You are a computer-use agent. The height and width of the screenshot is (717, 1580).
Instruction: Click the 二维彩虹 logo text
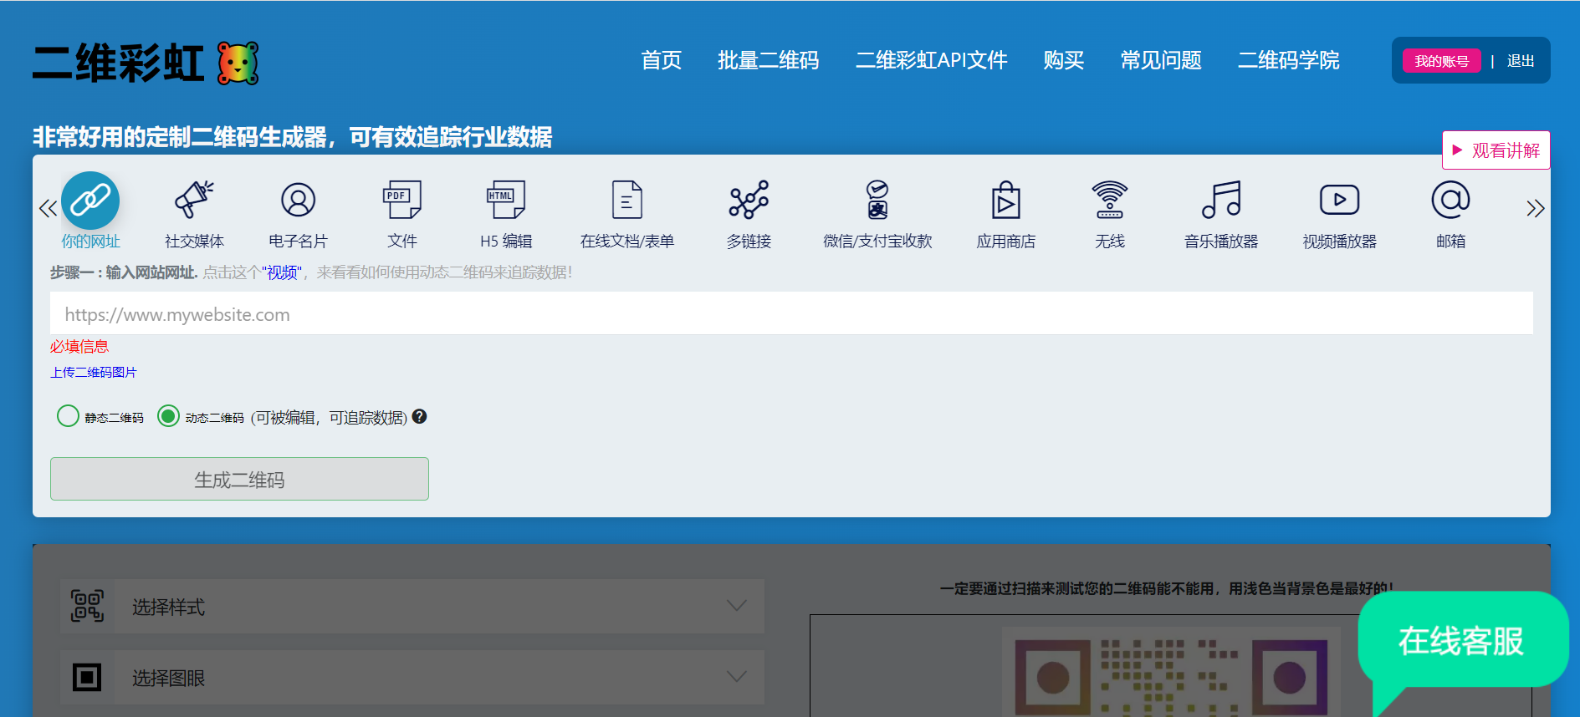click(118, 64)
